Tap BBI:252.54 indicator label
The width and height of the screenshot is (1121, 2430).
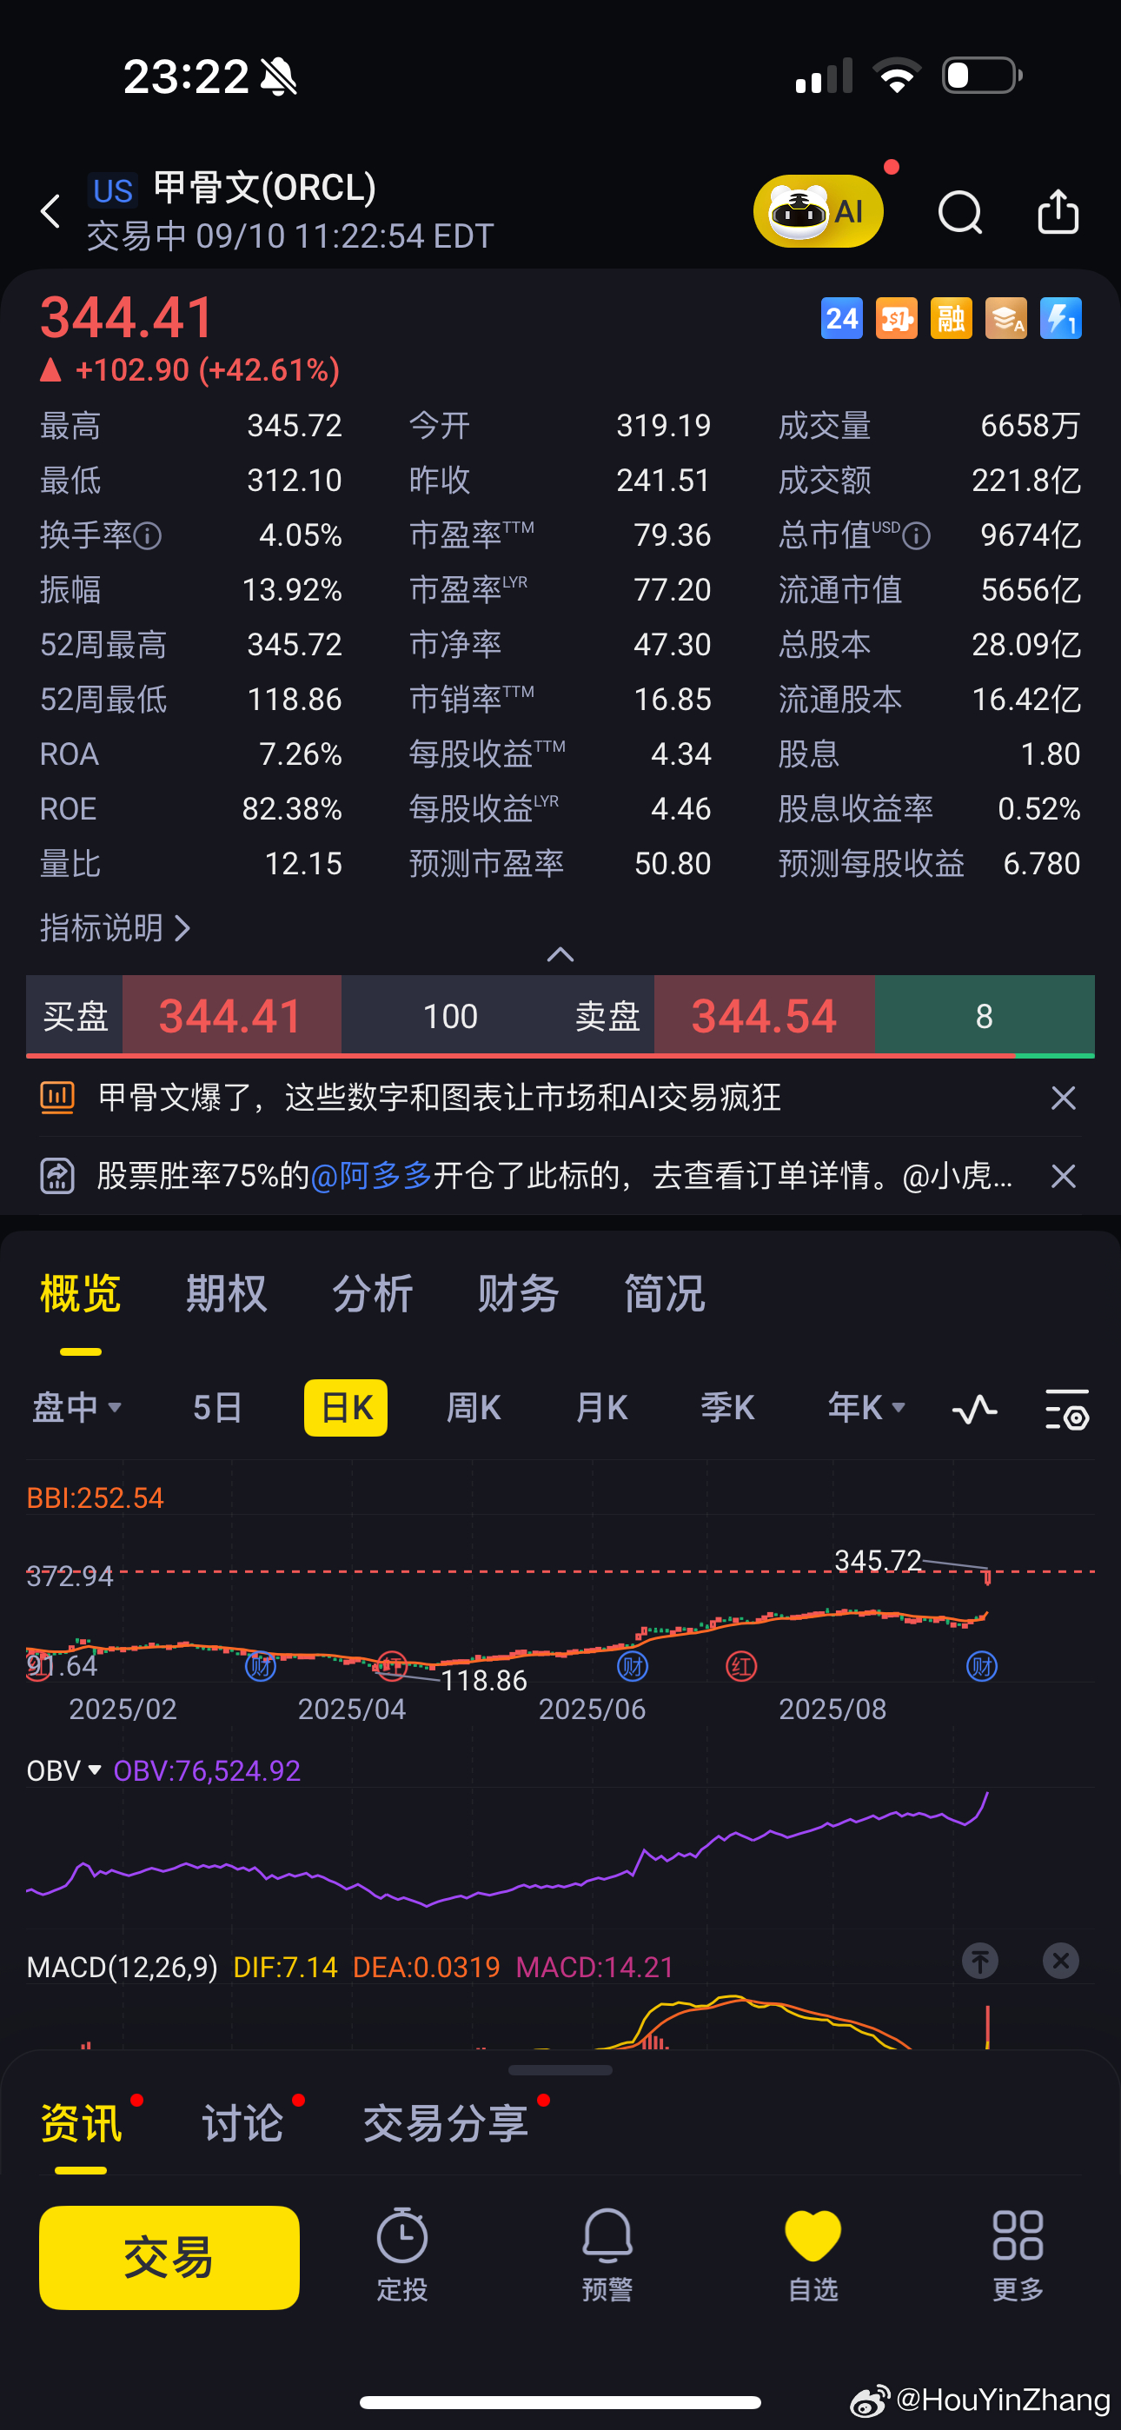tap(96, 1498)
